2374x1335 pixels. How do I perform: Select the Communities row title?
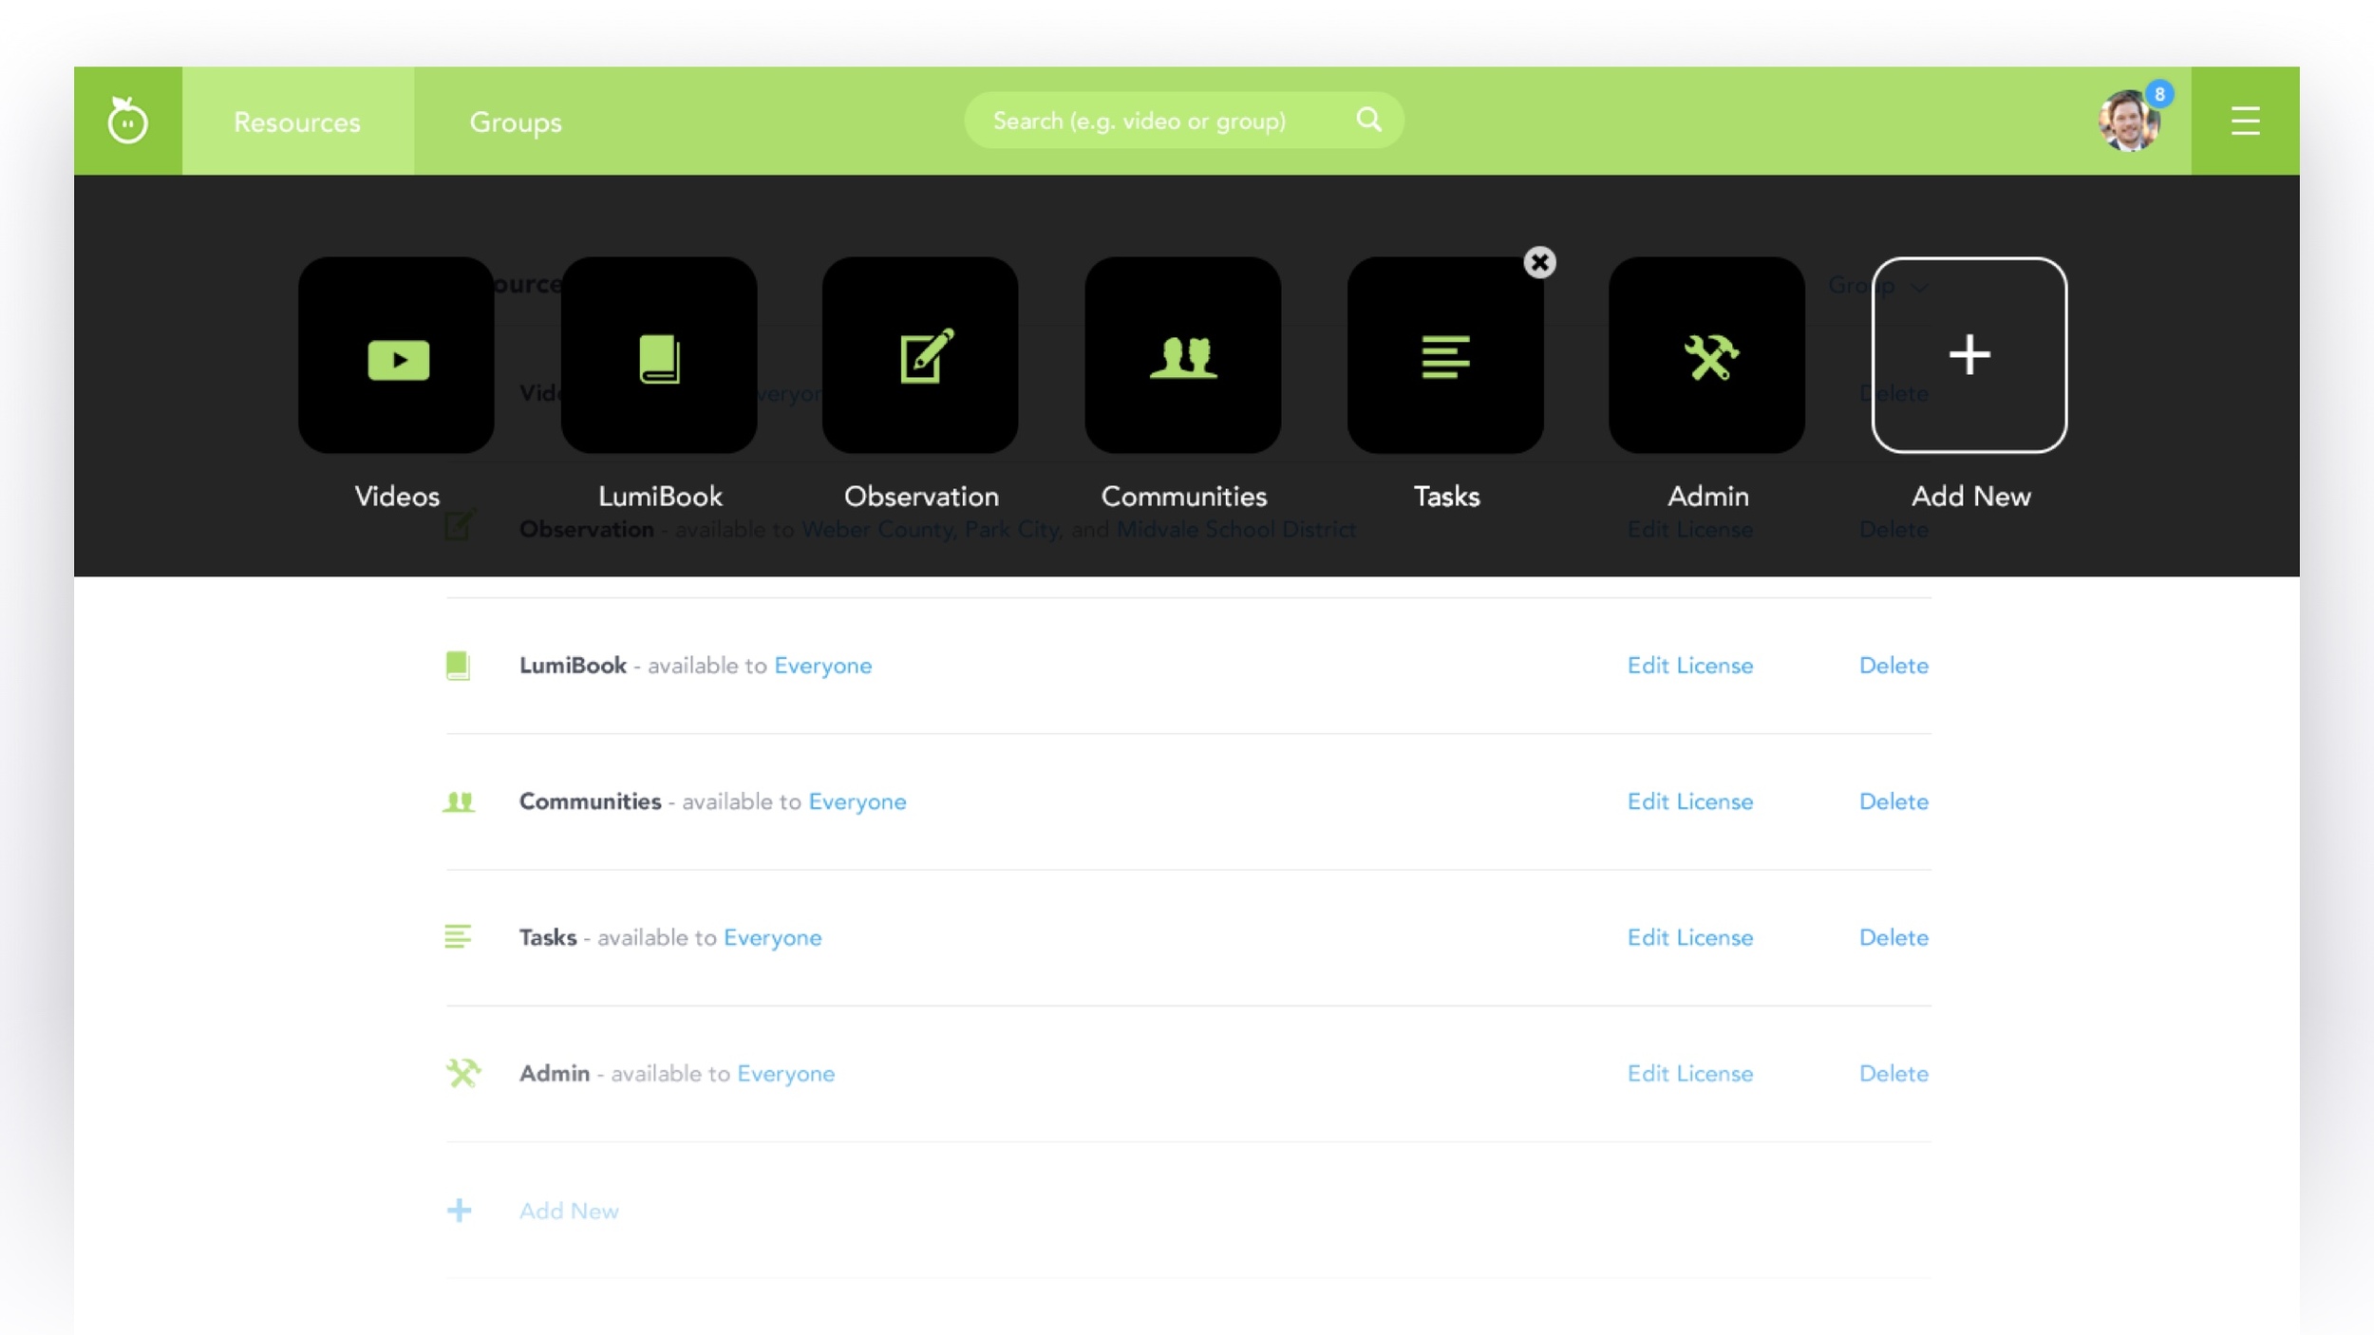click(590, 801)
